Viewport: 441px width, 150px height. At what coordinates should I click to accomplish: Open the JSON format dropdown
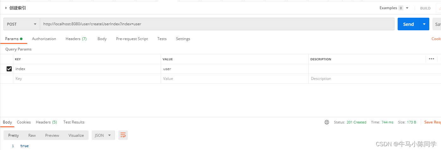click(103, 135)
